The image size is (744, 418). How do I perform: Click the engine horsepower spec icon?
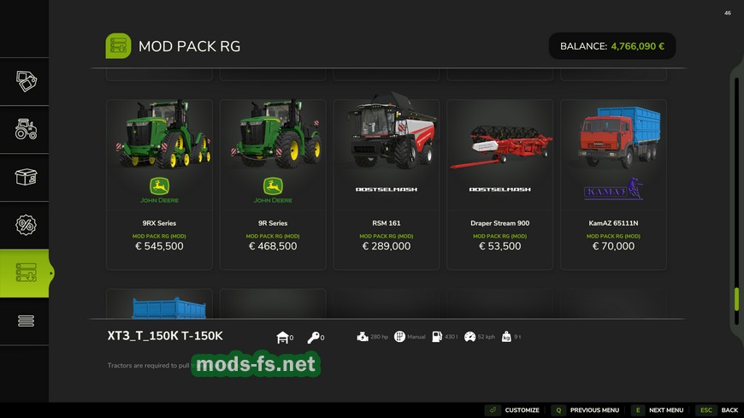click(x=363, y=337)
